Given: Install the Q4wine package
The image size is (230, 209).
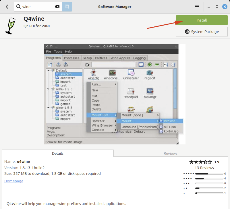Looking at the screenshot, I should [202, 20].
